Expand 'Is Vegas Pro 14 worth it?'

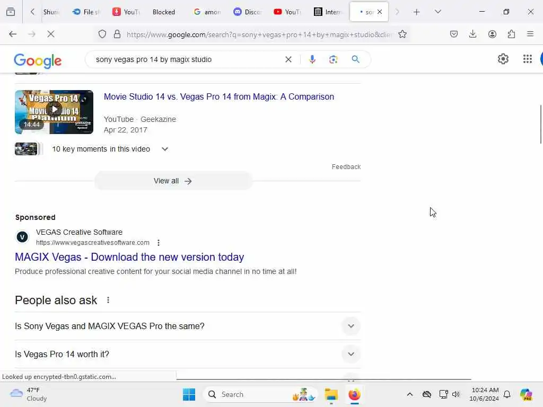[188, 354]
